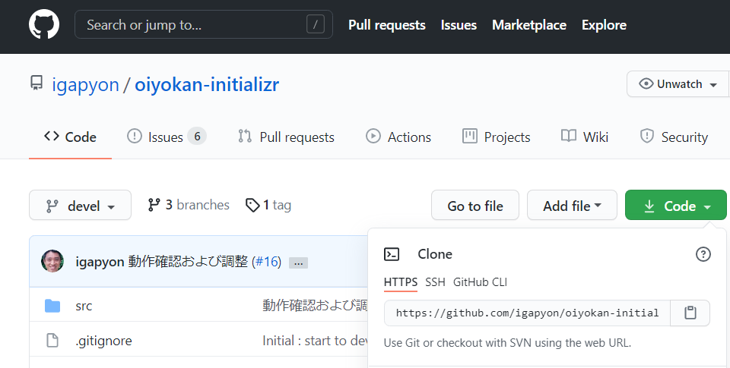Click Go to file button
This screenshot has height=368, width=730.
[x=475, y=206]
